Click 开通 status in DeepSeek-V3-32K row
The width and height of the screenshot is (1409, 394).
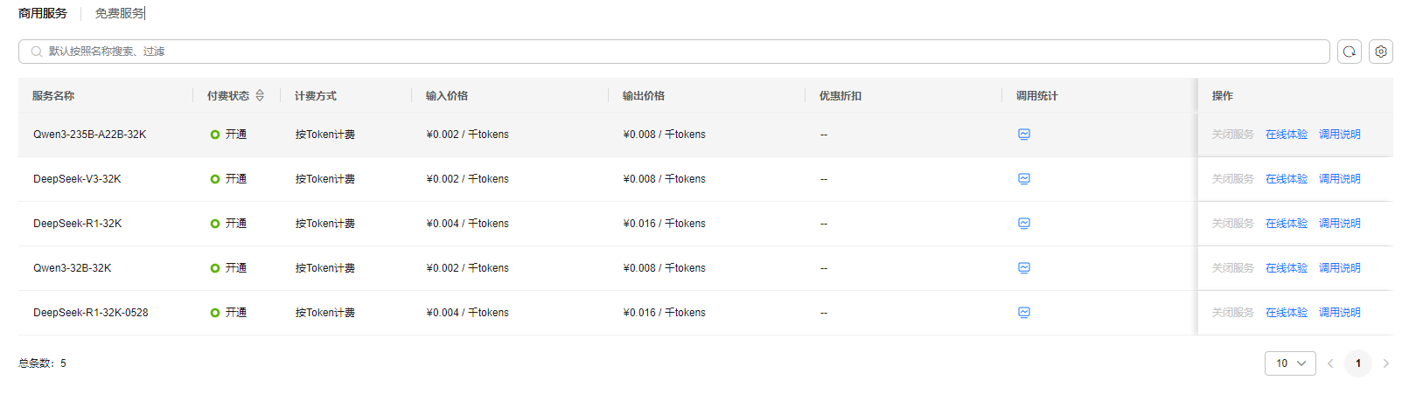228,179
